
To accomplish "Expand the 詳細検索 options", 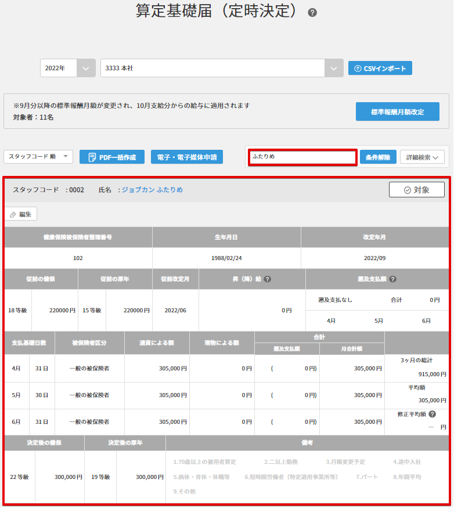I will coord(422,157).
